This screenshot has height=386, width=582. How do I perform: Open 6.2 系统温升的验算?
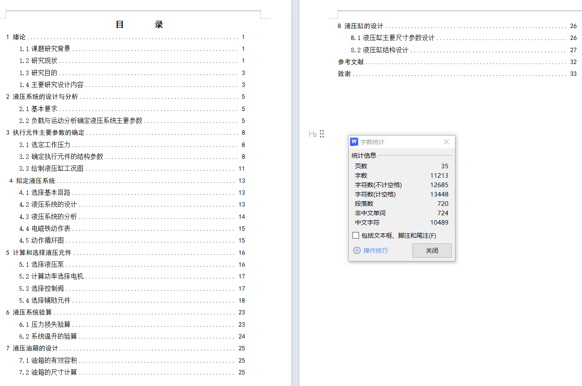[x=132, y=336]
